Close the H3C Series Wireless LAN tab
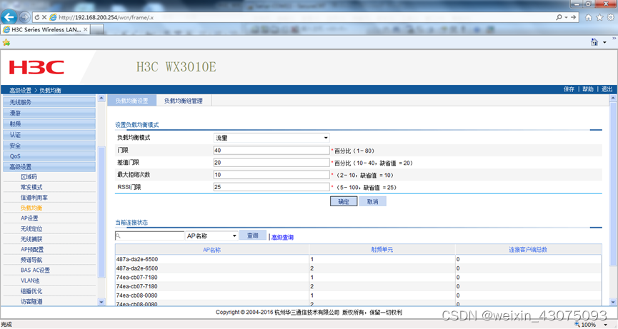This screenshot has width=618, height=329. 86,29
